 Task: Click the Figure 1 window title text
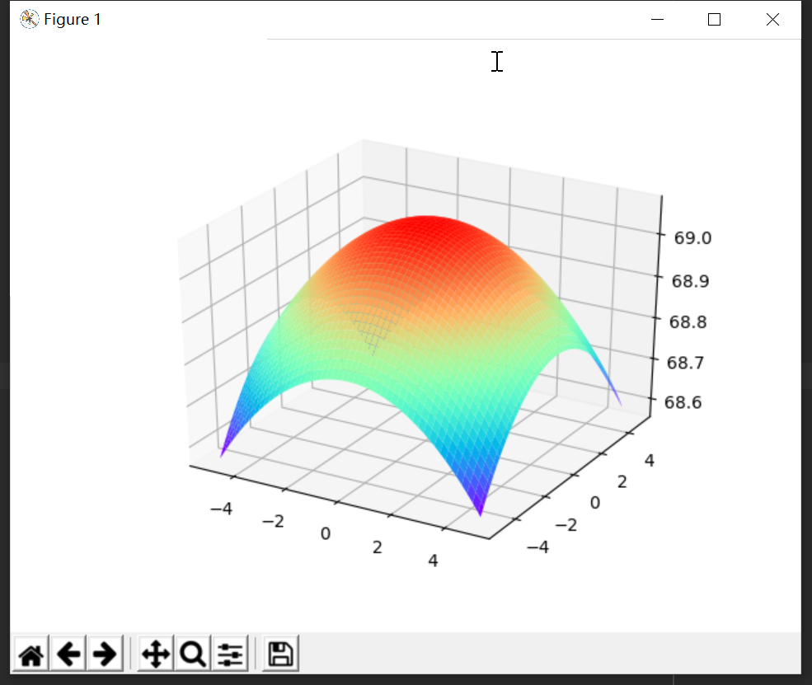coord(73,20)
